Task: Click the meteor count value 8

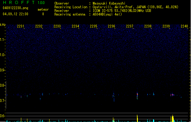Action: (43, 14)
